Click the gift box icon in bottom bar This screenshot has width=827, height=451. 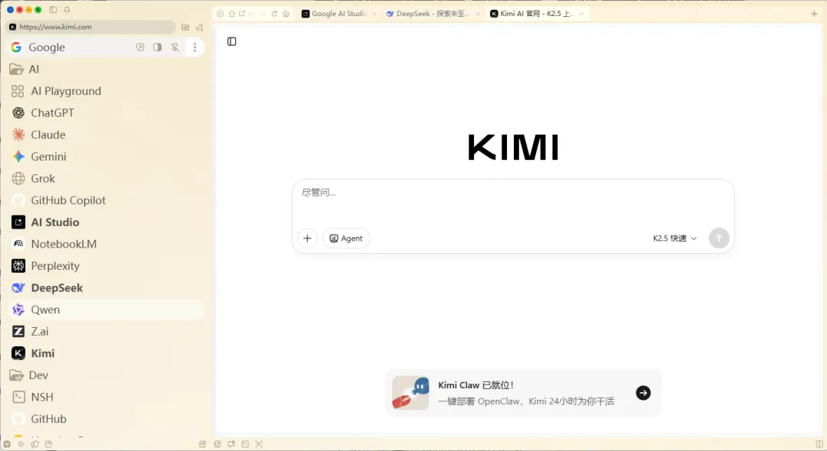click(x=202, y=444)
